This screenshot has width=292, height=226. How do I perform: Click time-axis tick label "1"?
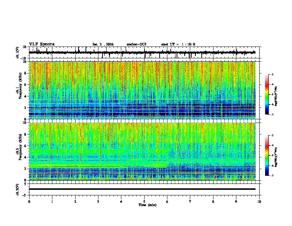click(x=52, y=202)
